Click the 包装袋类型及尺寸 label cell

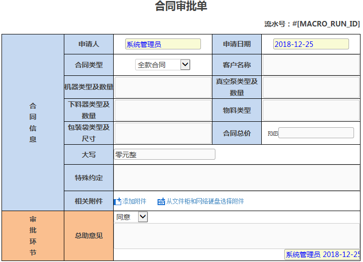pos(89,133)
